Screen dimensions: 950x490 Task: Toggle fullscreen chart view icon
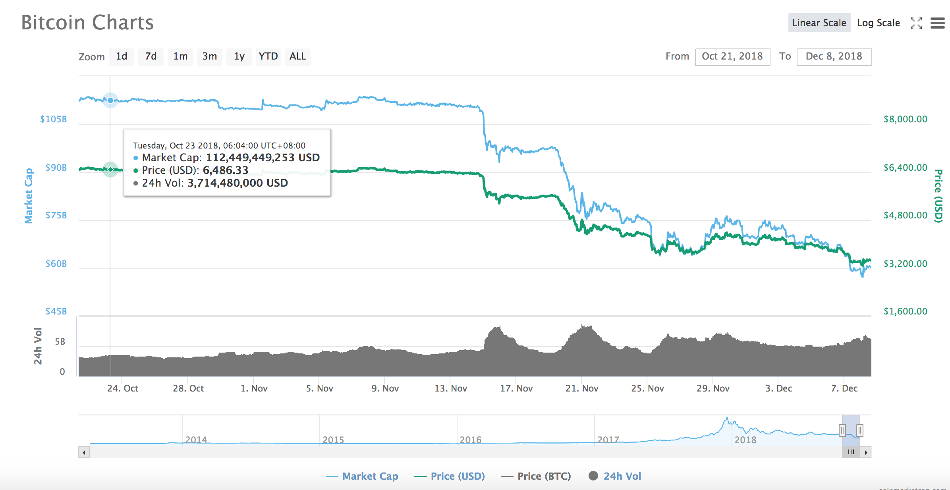[x=916, y=23]
